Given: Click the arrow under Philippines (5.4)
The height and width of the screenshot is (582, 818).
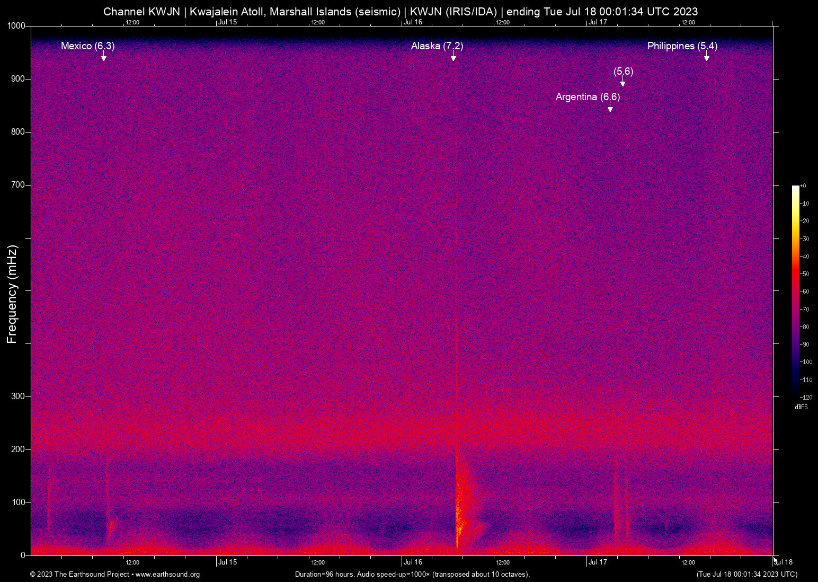Looking at the screenshot, I should (x=707, y=57).
